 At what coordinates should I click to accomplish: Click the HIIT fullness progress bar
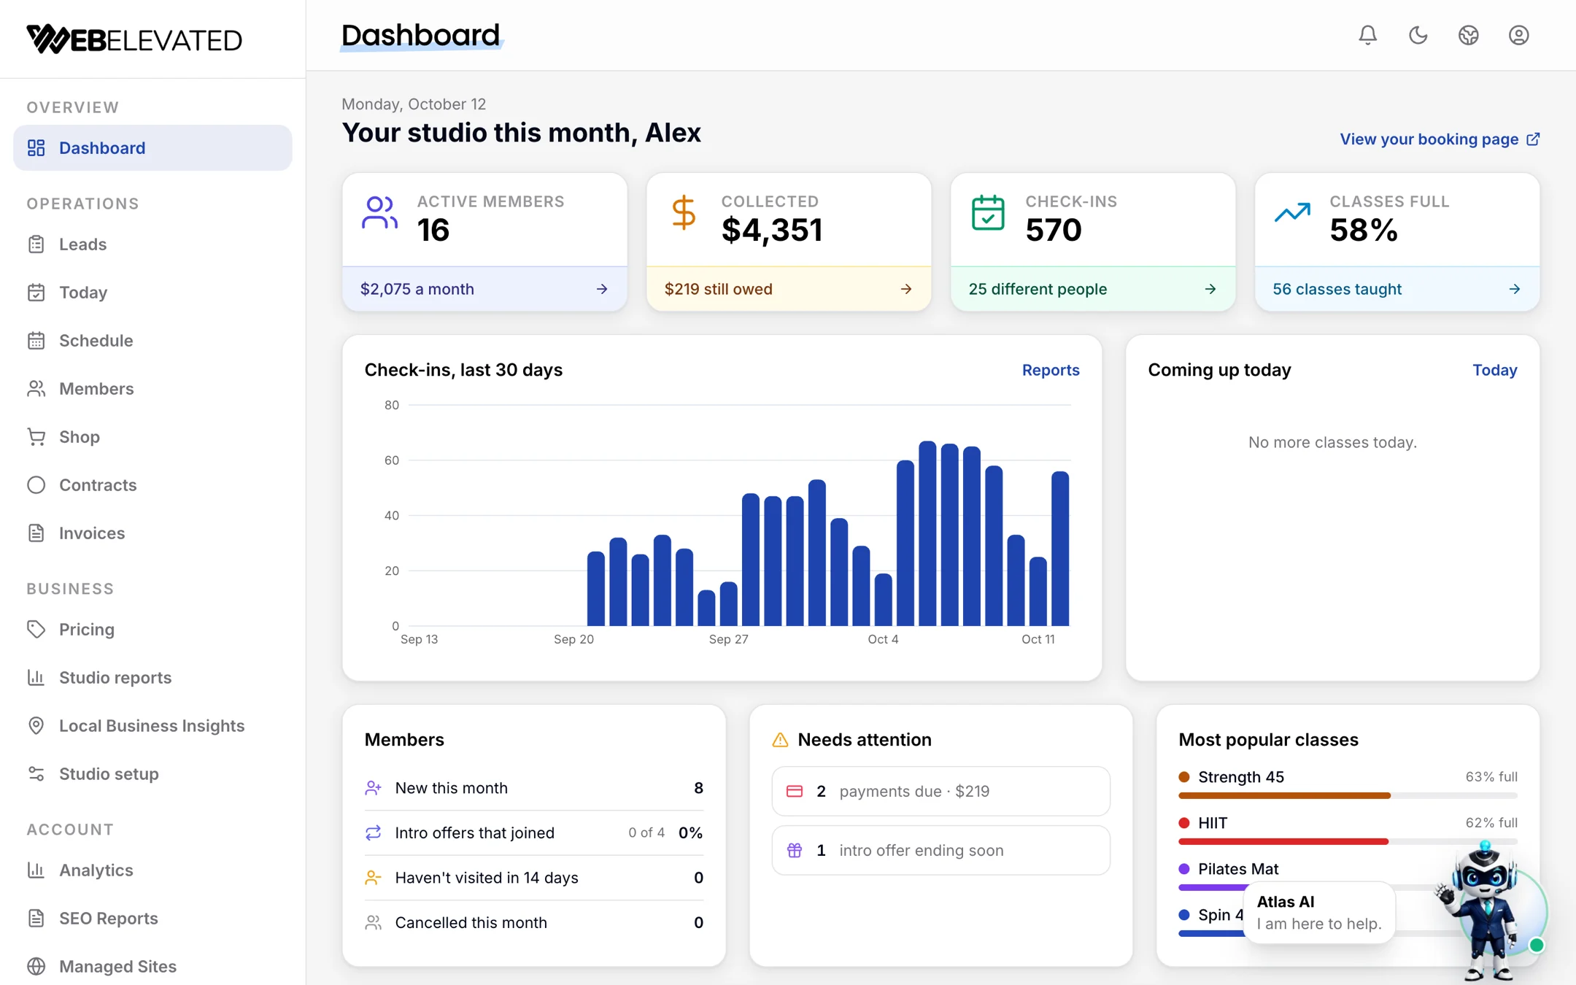[x=1348, y=841]
